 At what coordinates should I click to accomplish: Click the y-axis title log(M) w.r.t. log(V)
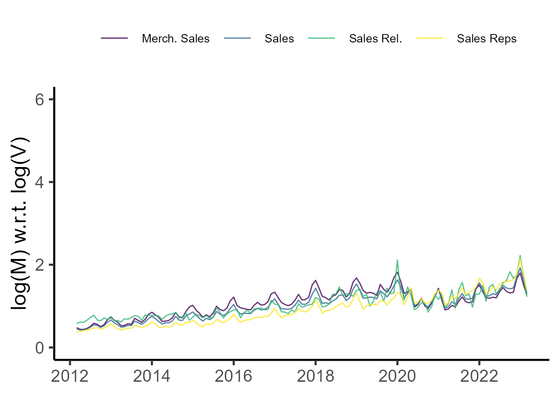(x=21, y=223)
